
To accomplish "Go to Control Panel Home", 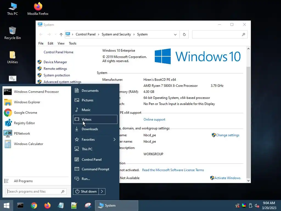I will tap(58, 52).
